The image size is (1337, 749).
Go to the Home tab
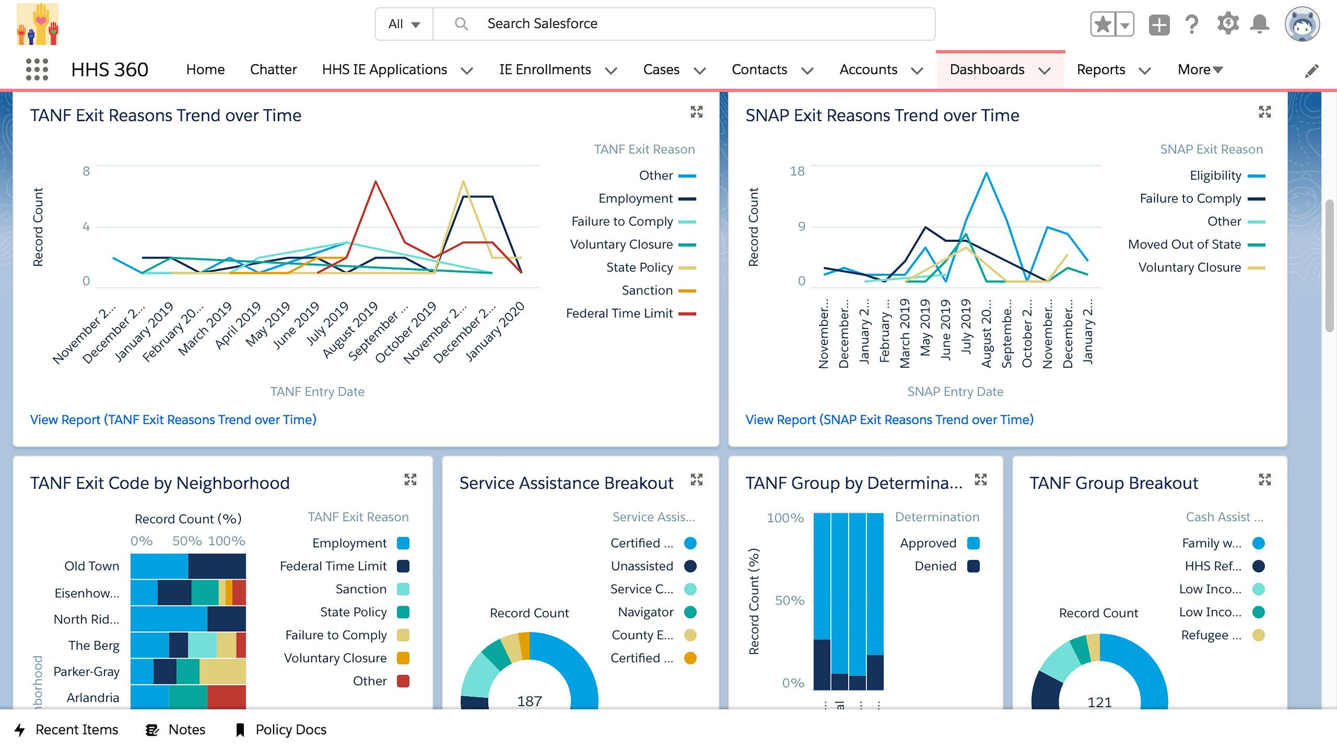point(205,69)
